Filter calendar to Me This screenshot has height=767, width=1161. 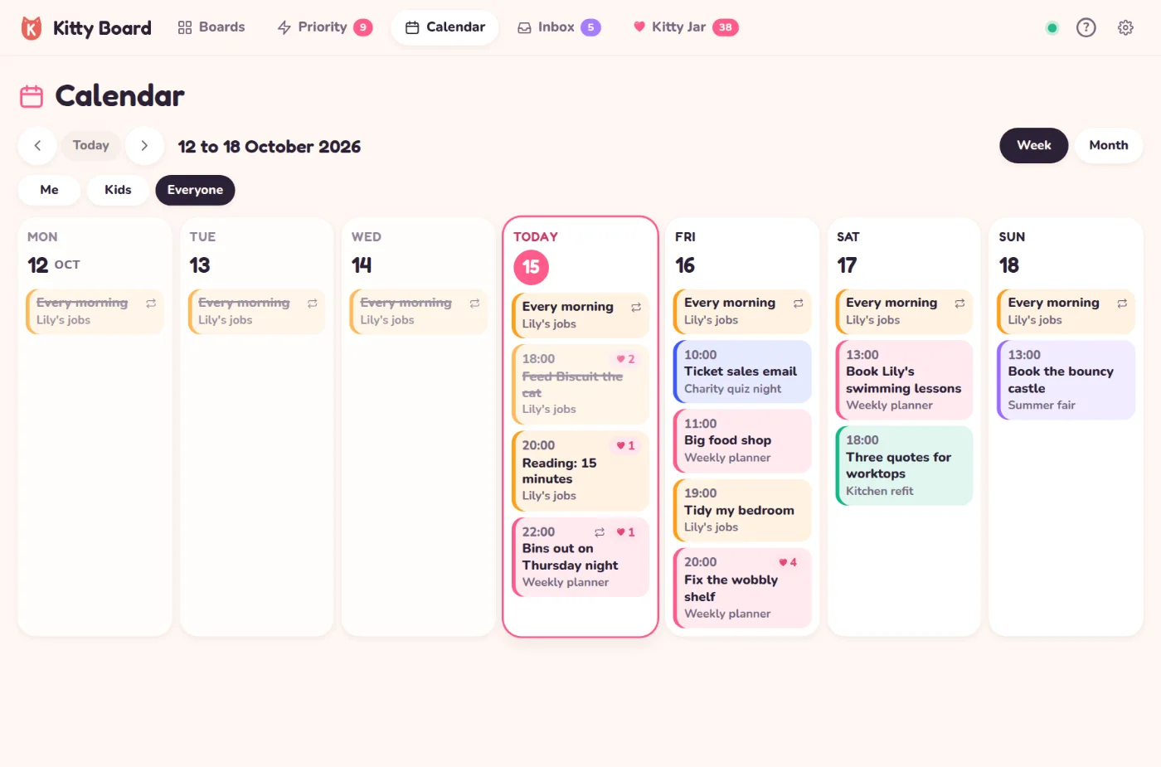[x=50, y=190]
